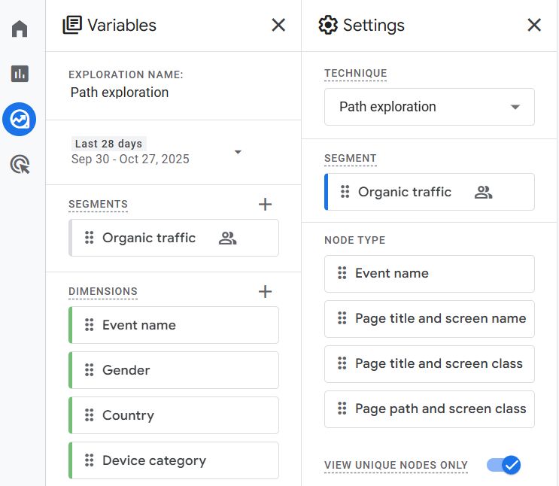Add a new segment with plus icon
The width and height of the screenshot is (559, 486).
click(265, 204)
